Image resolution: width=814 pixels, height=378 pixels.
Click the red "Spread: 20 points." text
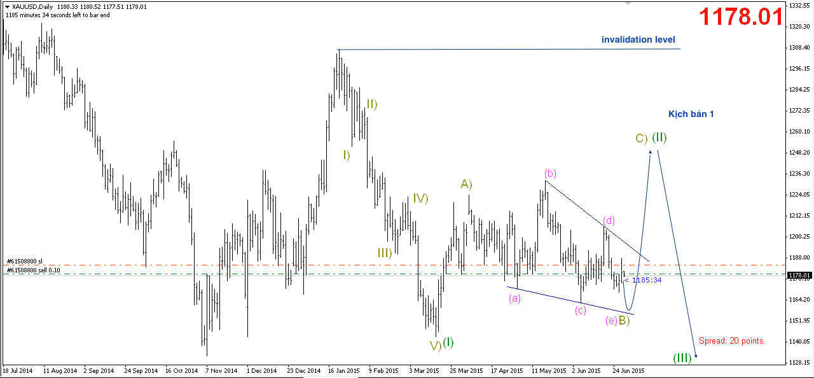(x=731, y=340)
